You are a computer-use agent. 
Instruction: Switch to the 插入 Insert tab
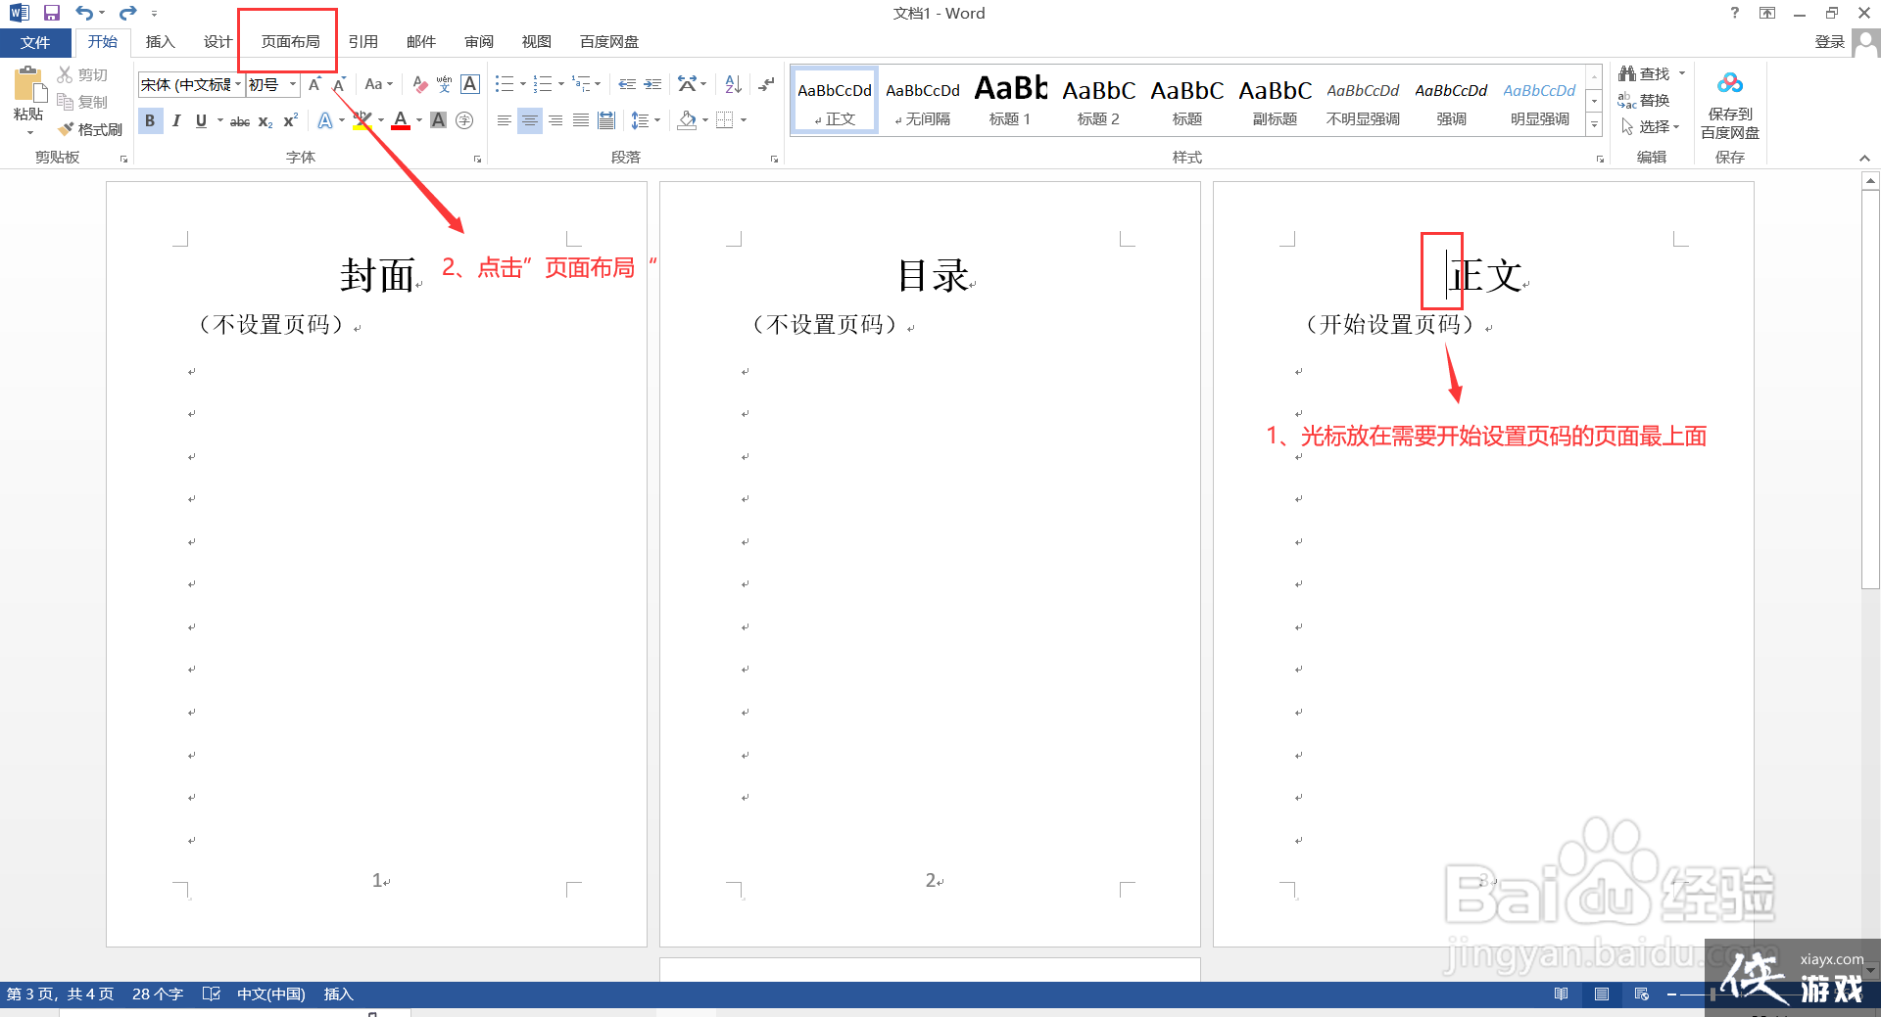click(x=160, y=42)
